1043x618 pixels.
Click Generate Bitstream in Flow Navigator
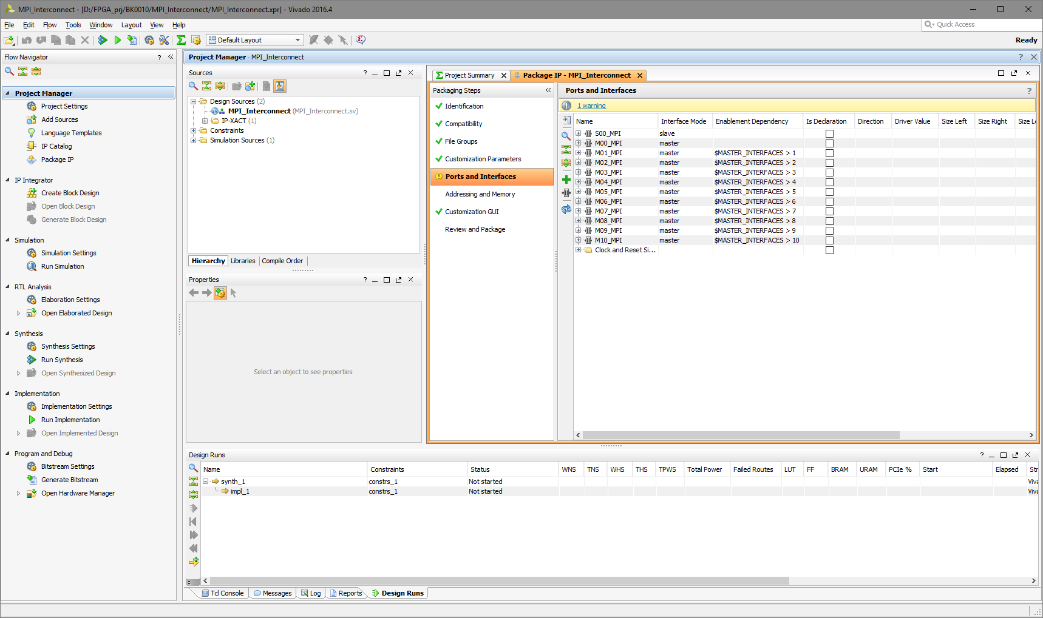tap(69, 480)
